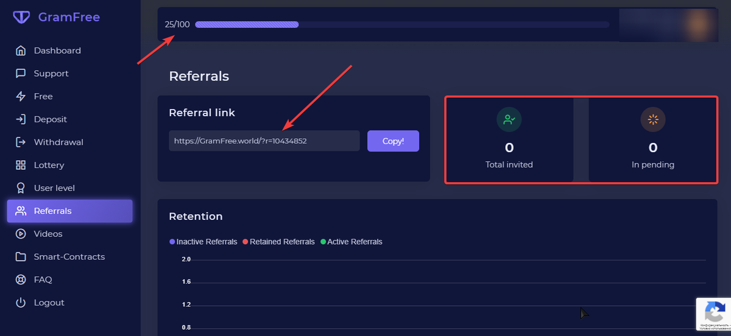Click the Free lightning bolt icon
Screen dimensions: 731x336
[21, 96]
